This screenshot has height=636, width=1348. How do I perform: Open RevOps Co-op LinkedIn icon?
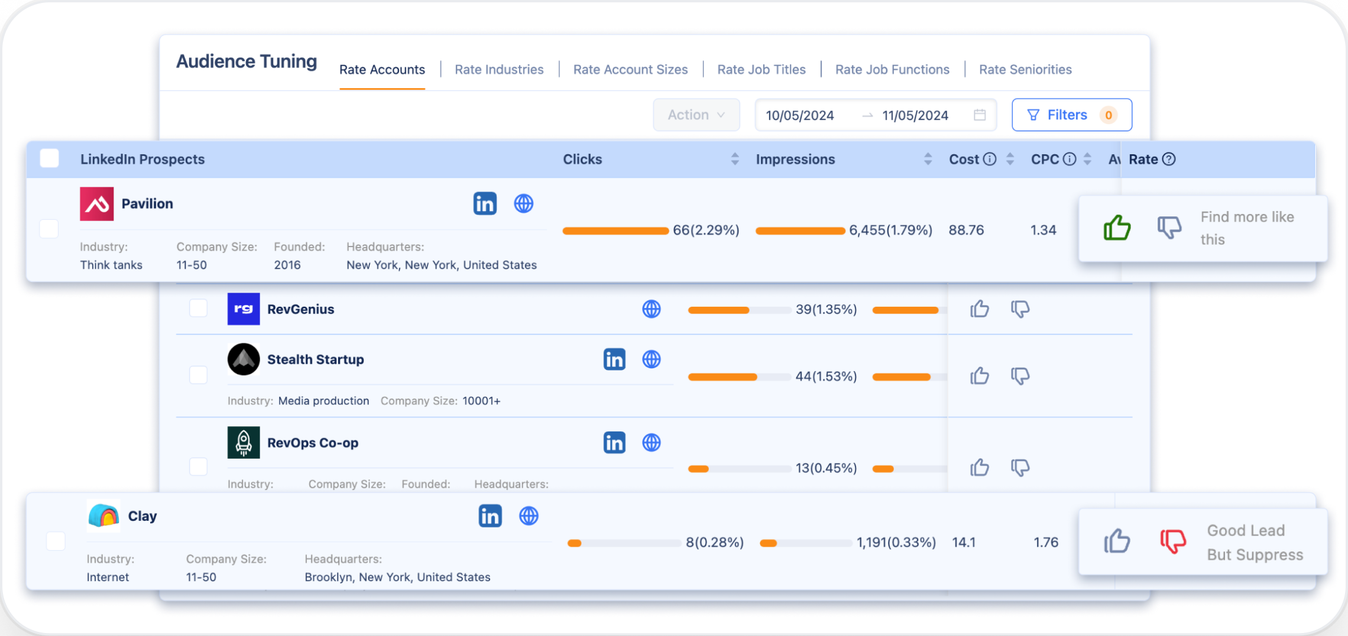point(614,442)
